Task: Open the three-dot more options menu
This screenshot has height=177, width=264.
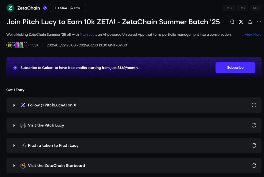Action: (259, 22)
